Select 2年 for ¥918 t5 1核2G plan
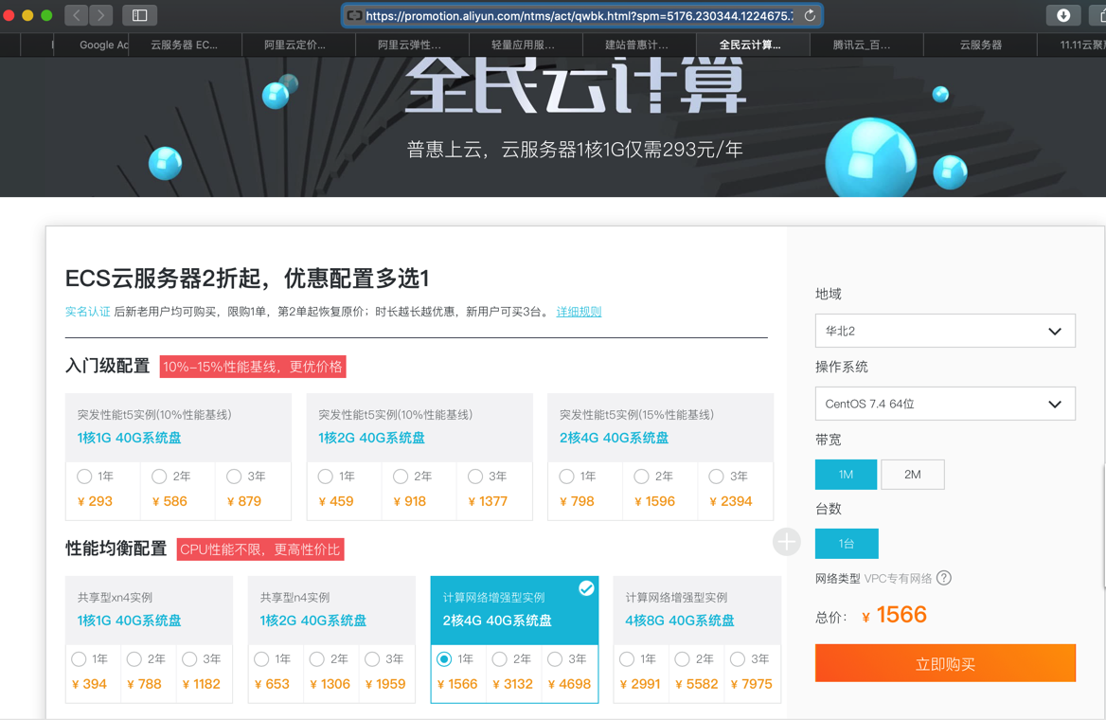 point(401,477)
